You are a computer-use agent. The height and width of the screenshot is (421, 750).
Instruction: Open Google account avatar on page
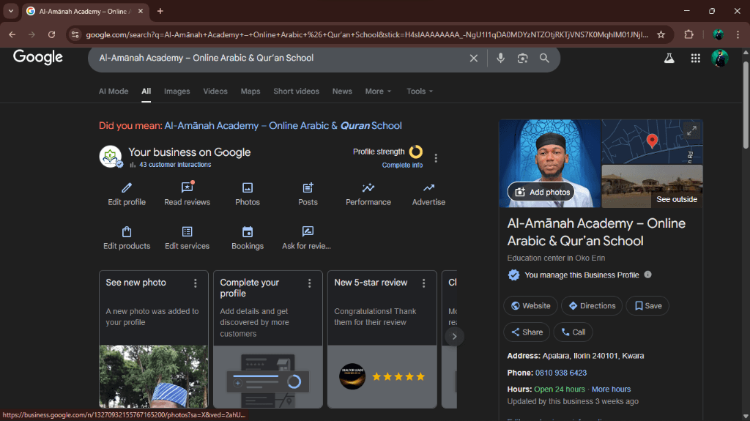pyautogui.click(x=719, y=58)
